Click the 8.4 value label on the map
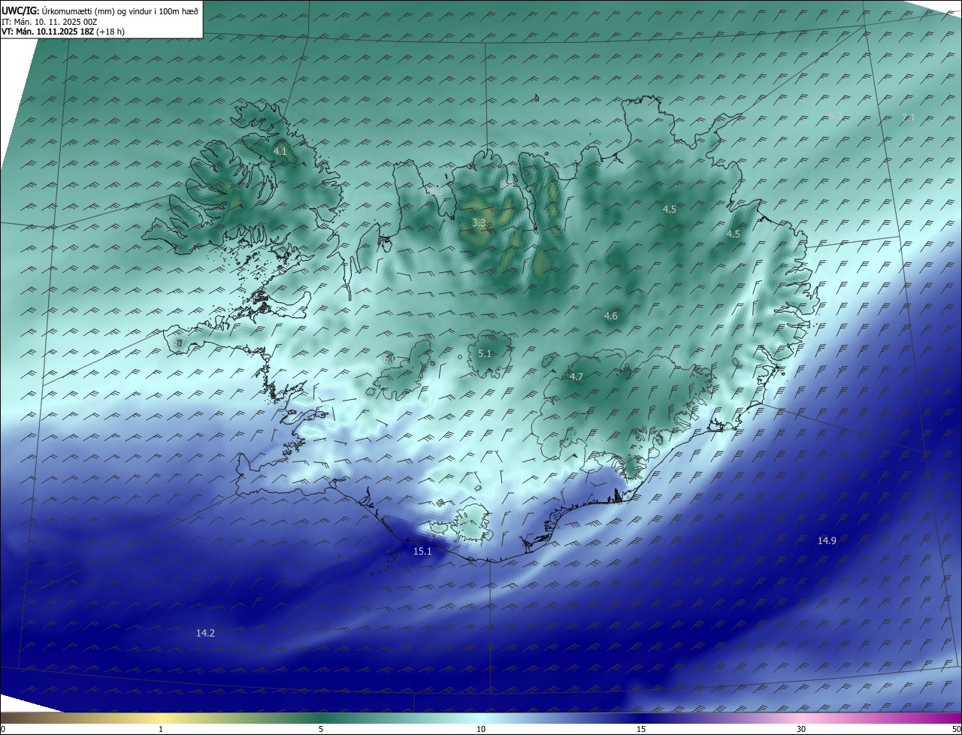This screenshot has height=735, width=962. 507,184
